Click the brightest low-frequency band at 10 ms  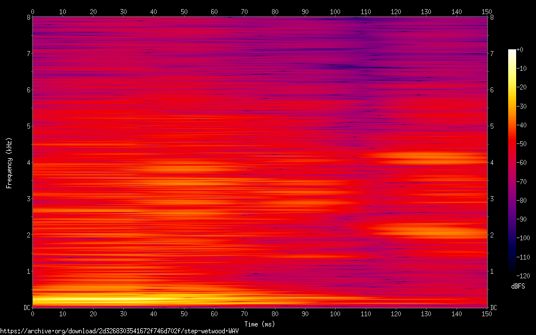(x=62, y=300)
